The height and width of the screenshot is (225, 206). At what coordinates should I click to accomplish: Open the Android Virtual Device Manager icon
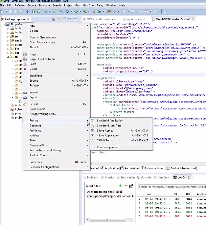coord(39,11)
